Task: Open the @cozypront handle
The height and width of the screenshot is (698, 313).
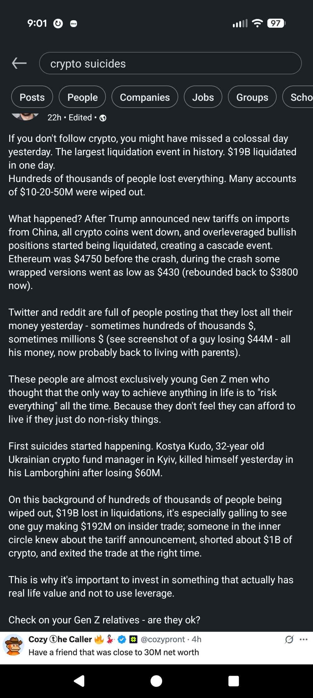Action: 163,640
